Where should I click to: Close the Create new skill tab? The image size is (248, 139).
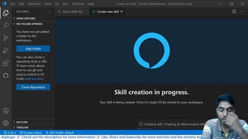pyautogui.click(x=122, y=12)
